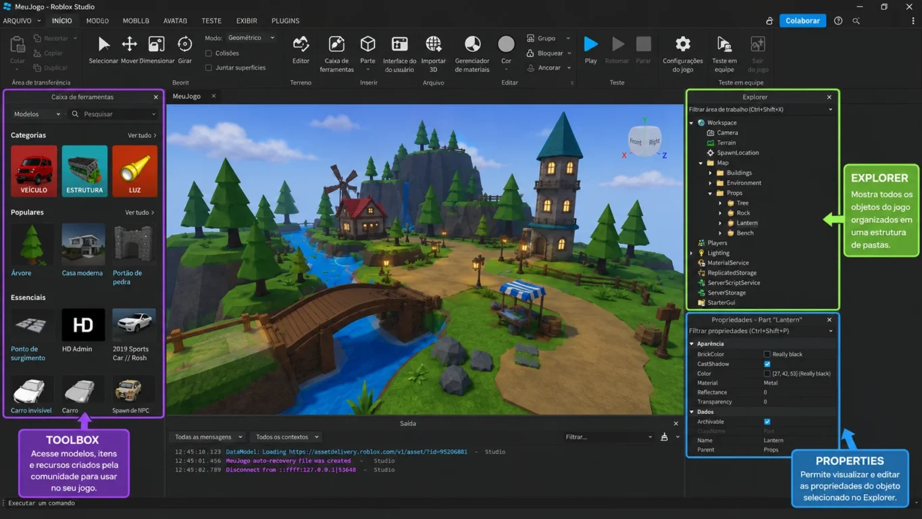
Task: Collapse the Workspace tree node
Action: (692, 123)
